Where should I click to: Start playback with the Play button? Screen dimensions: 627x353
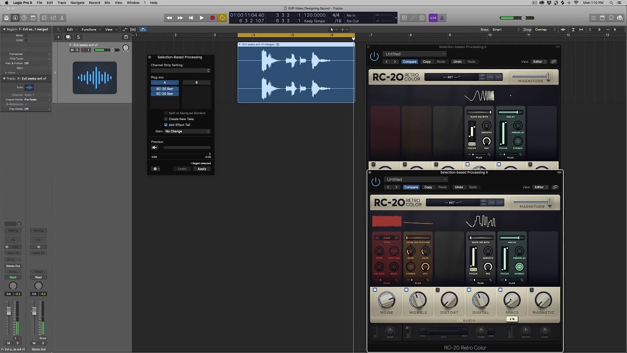click(201, 18)
